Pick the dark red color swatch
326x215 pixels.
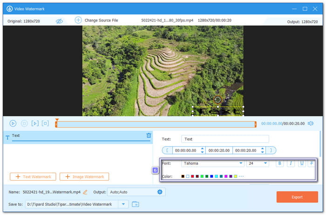(x=197, y=176)
